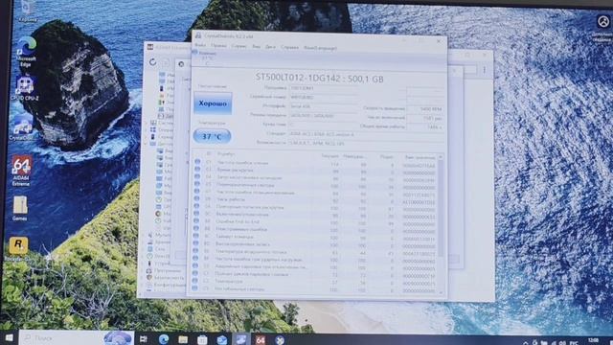613x345 pixels.
Task: Click the status icon of the Высокоуровневая запись row
Action: (x=195, y=243)
